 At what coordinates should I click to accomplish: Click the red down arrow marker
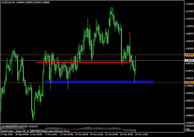[x=129, y=34]
